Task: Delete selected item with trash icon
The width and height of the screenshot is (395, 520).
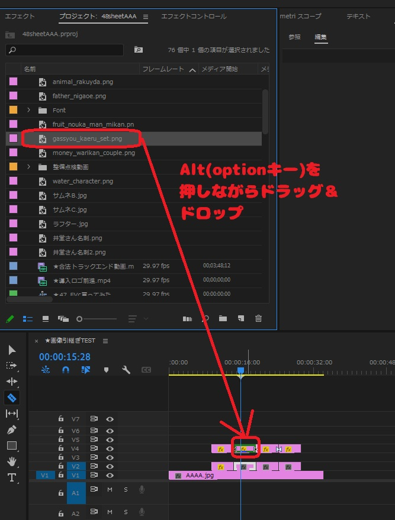Action: pos(258,318)
